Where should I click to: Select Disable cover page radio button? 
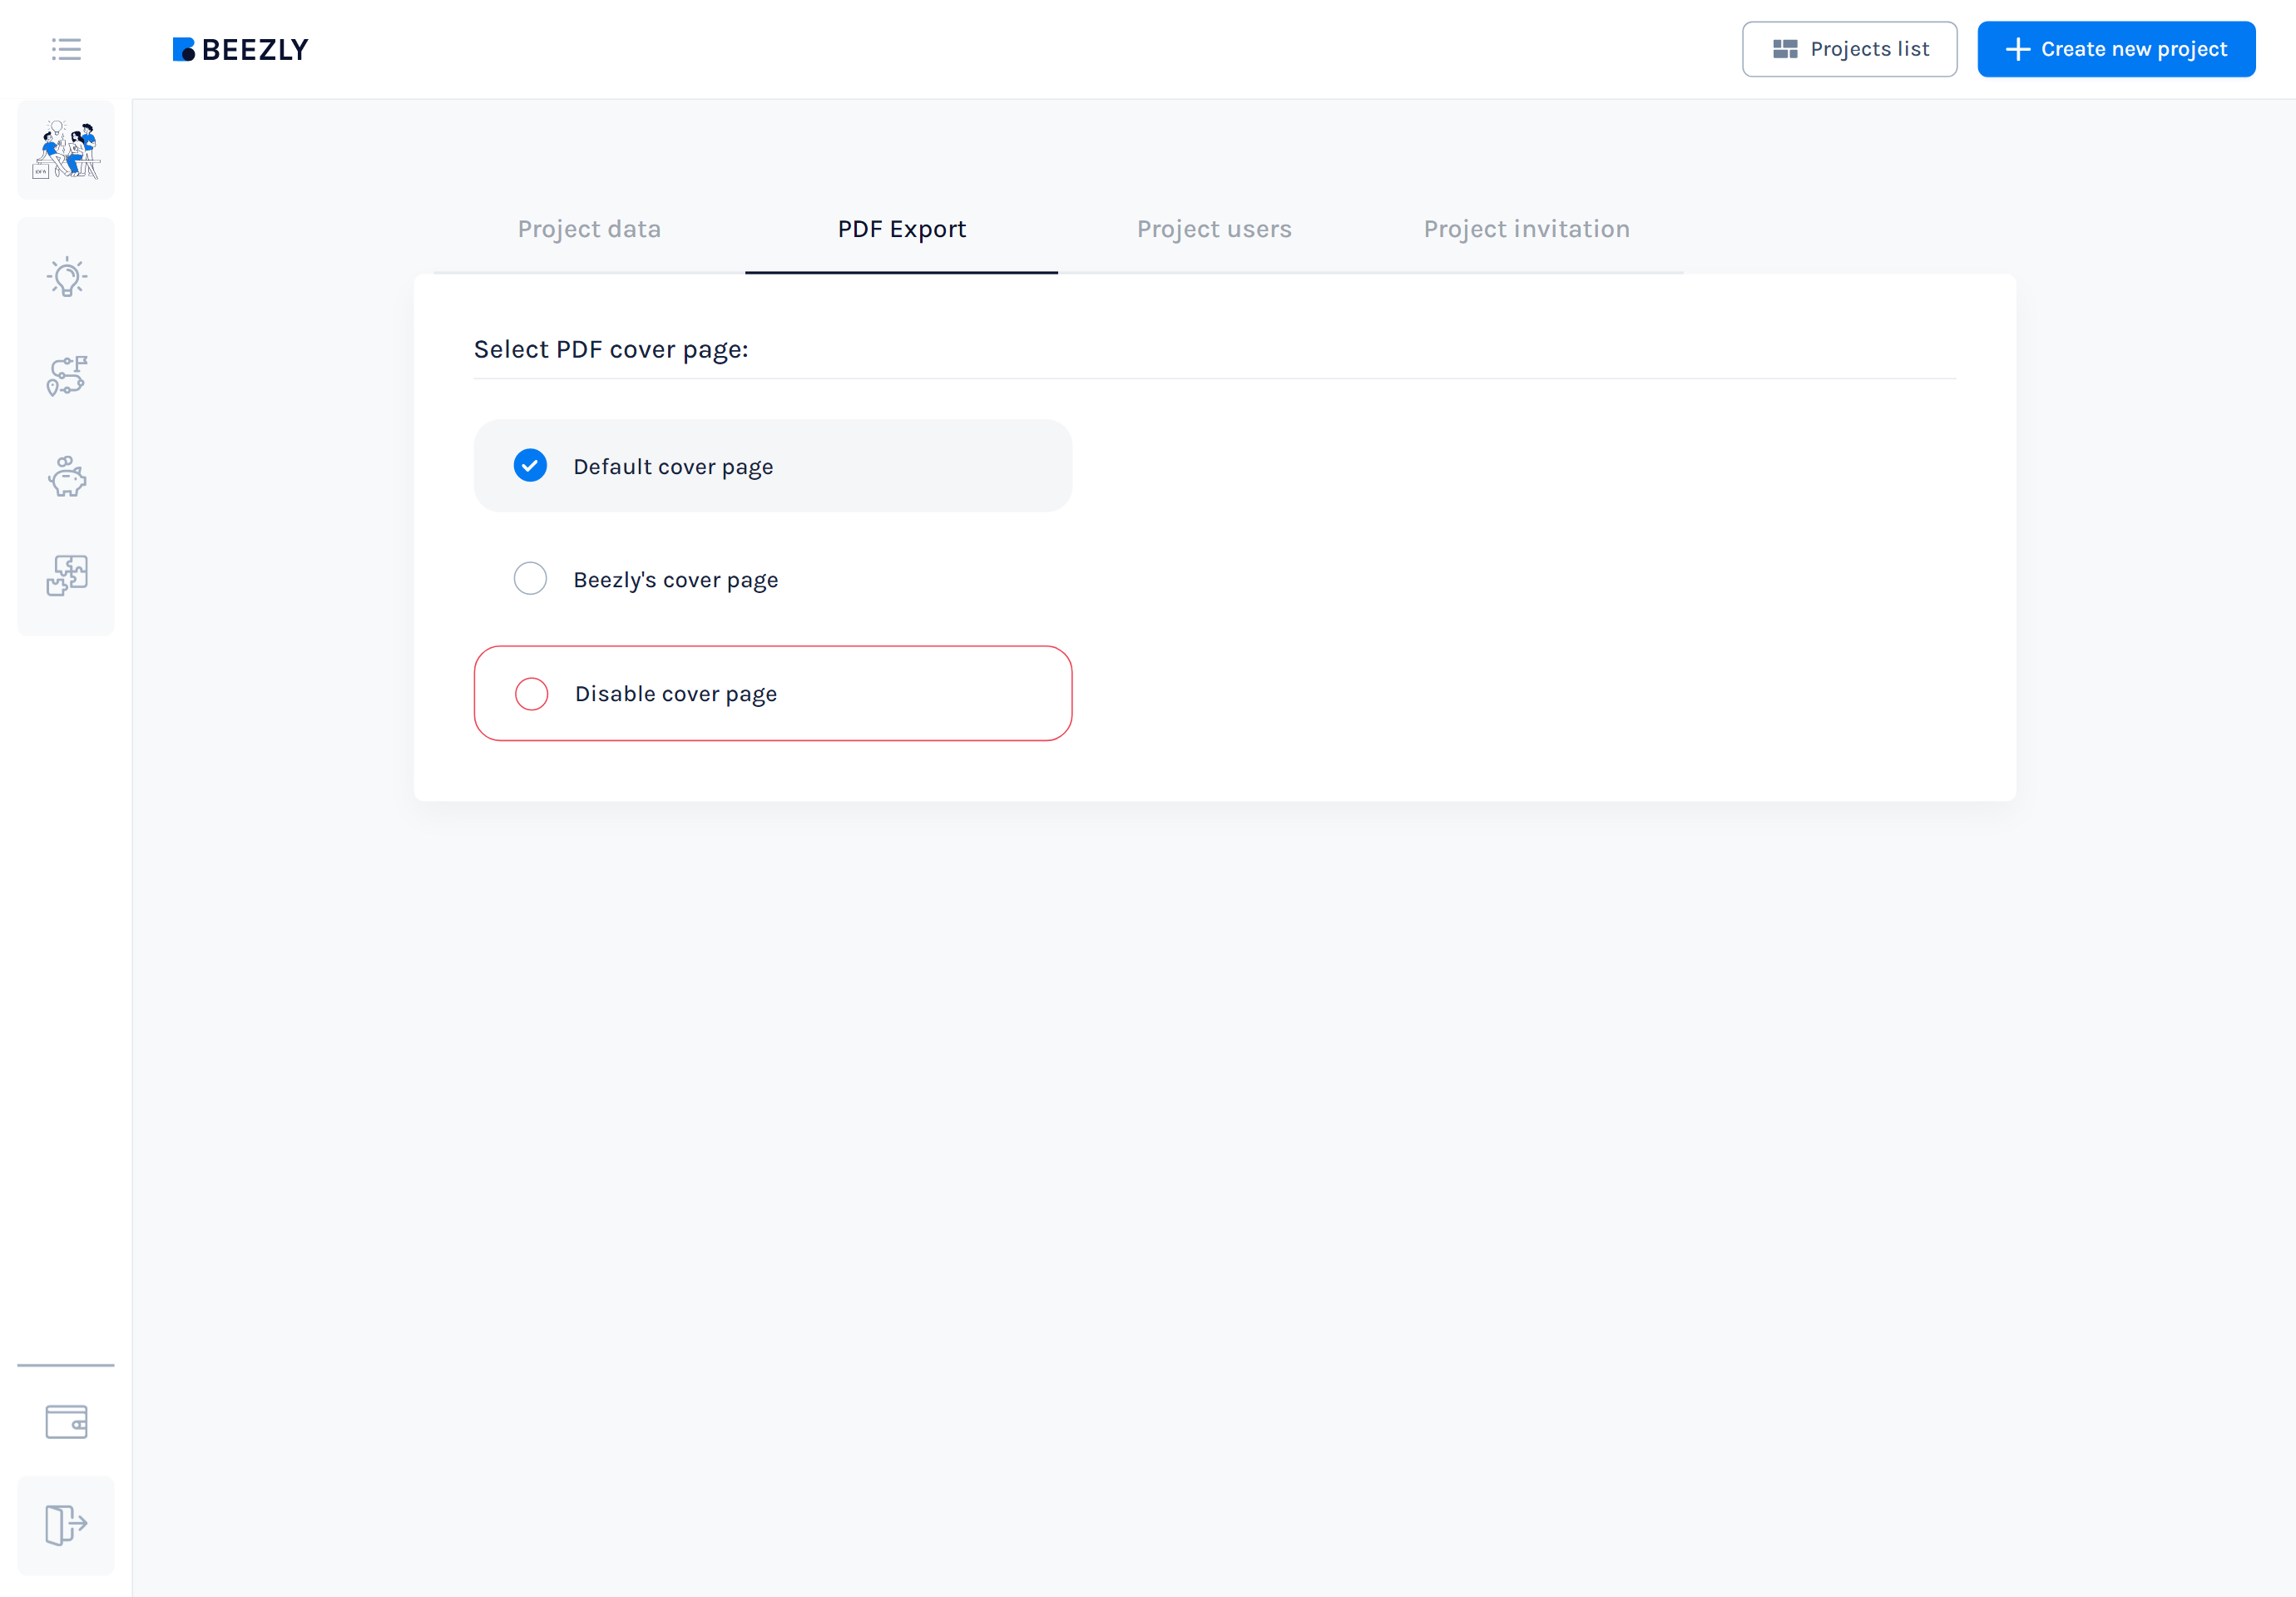click(531, 694)
